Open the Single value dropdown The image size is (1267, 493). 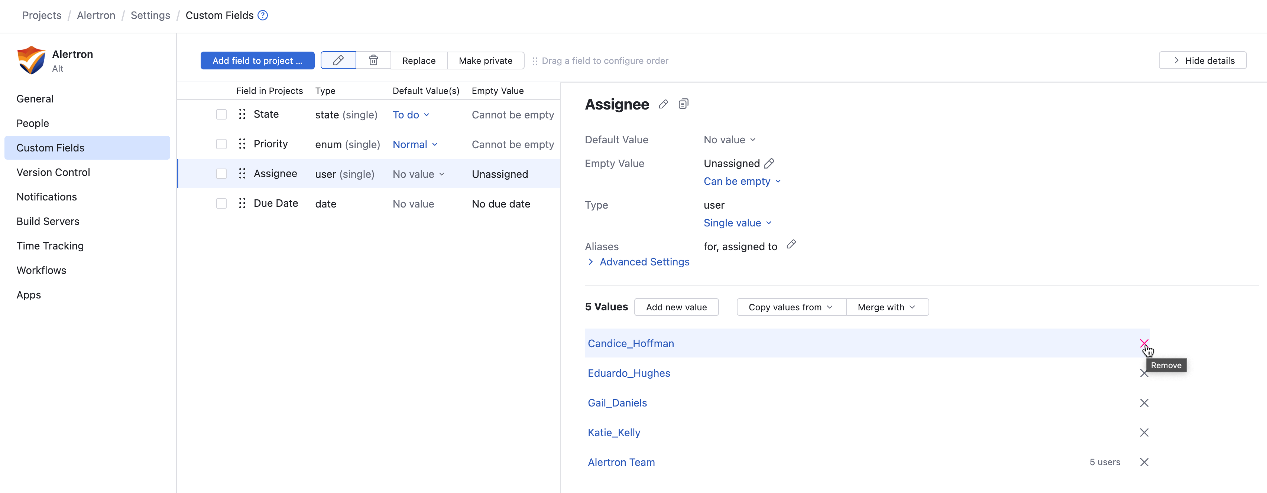[x=738, y=223]
